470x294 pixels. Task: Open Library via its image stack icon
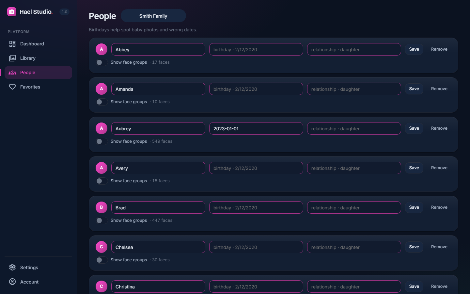(12, 58)
